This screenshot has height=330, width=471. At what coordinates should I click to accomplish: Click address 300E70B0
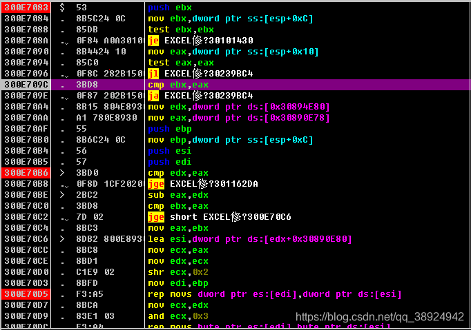coord(26,140)
